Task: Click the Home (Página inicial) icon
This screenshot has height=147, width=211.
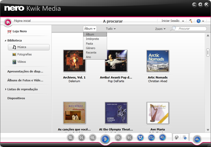Action: coord(8,22)
